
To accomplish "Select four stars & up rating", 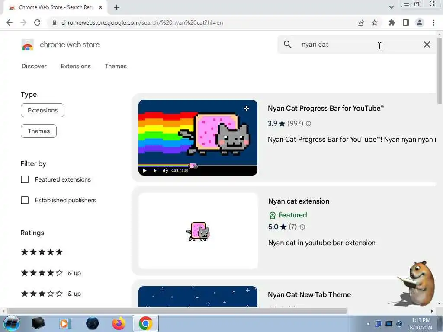I will point(51,273).
